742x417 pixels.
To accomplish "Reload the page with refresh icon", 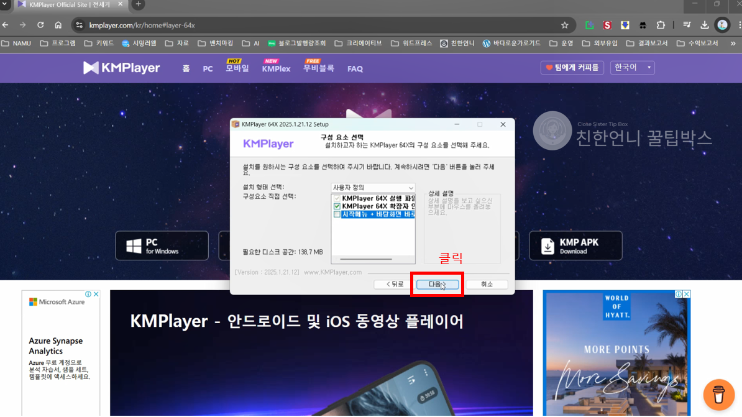I will tap(40, 25).
